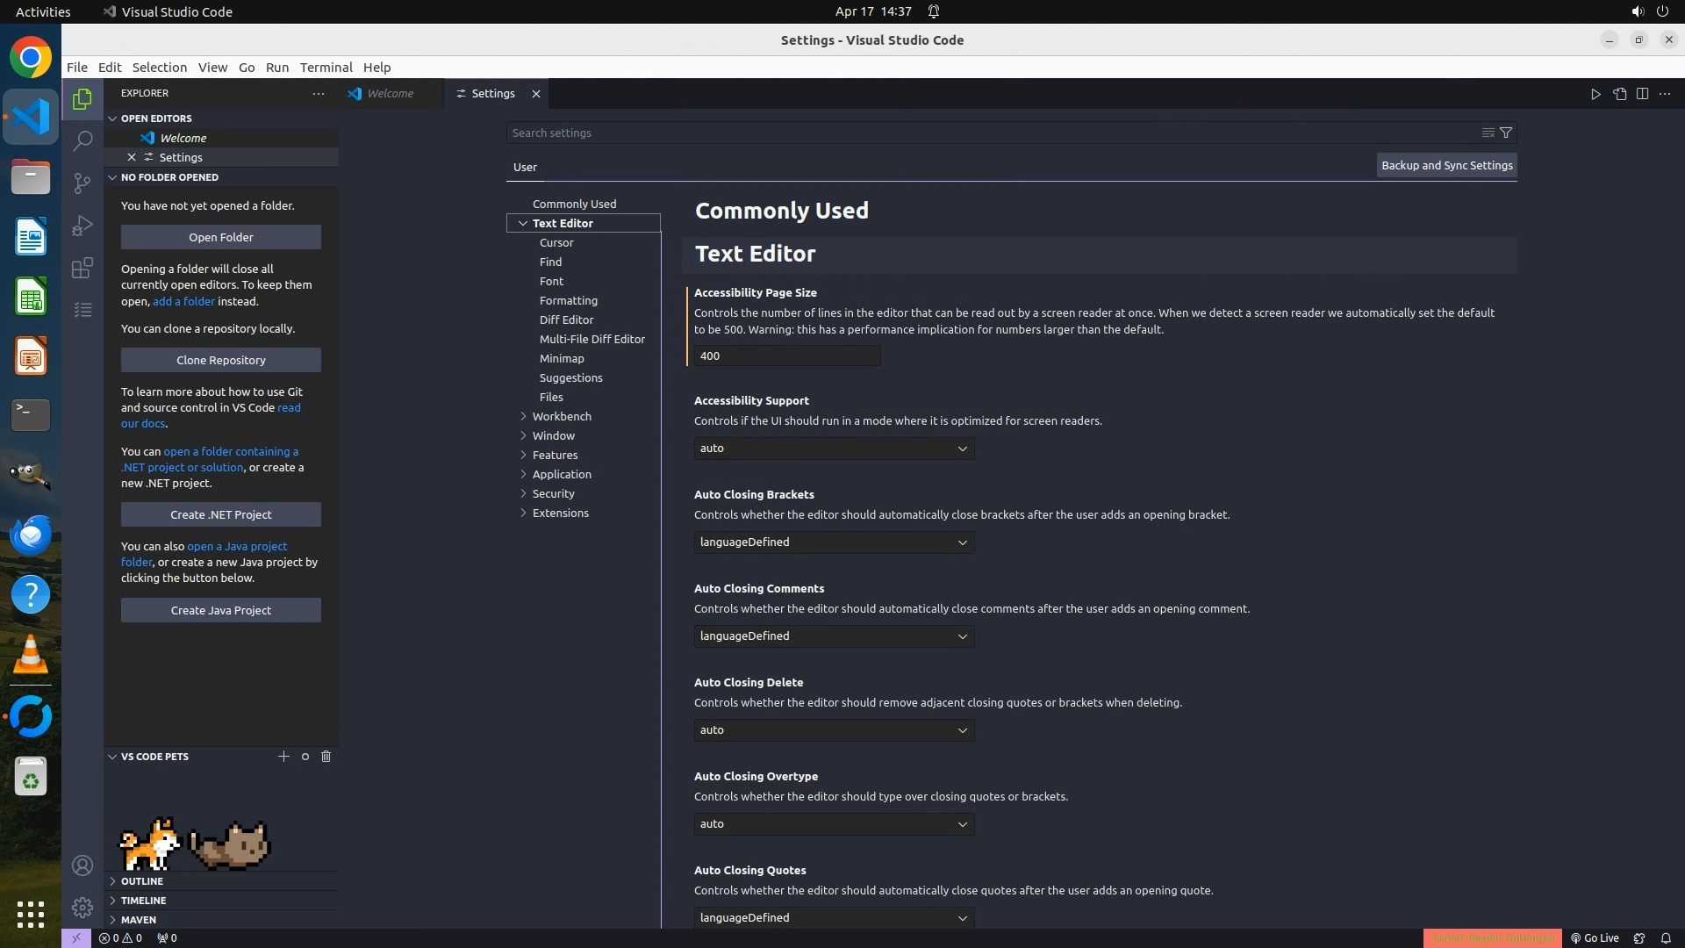1685x948 pixels.
Task: Open the Terminal menu
Action: [326, 68]
